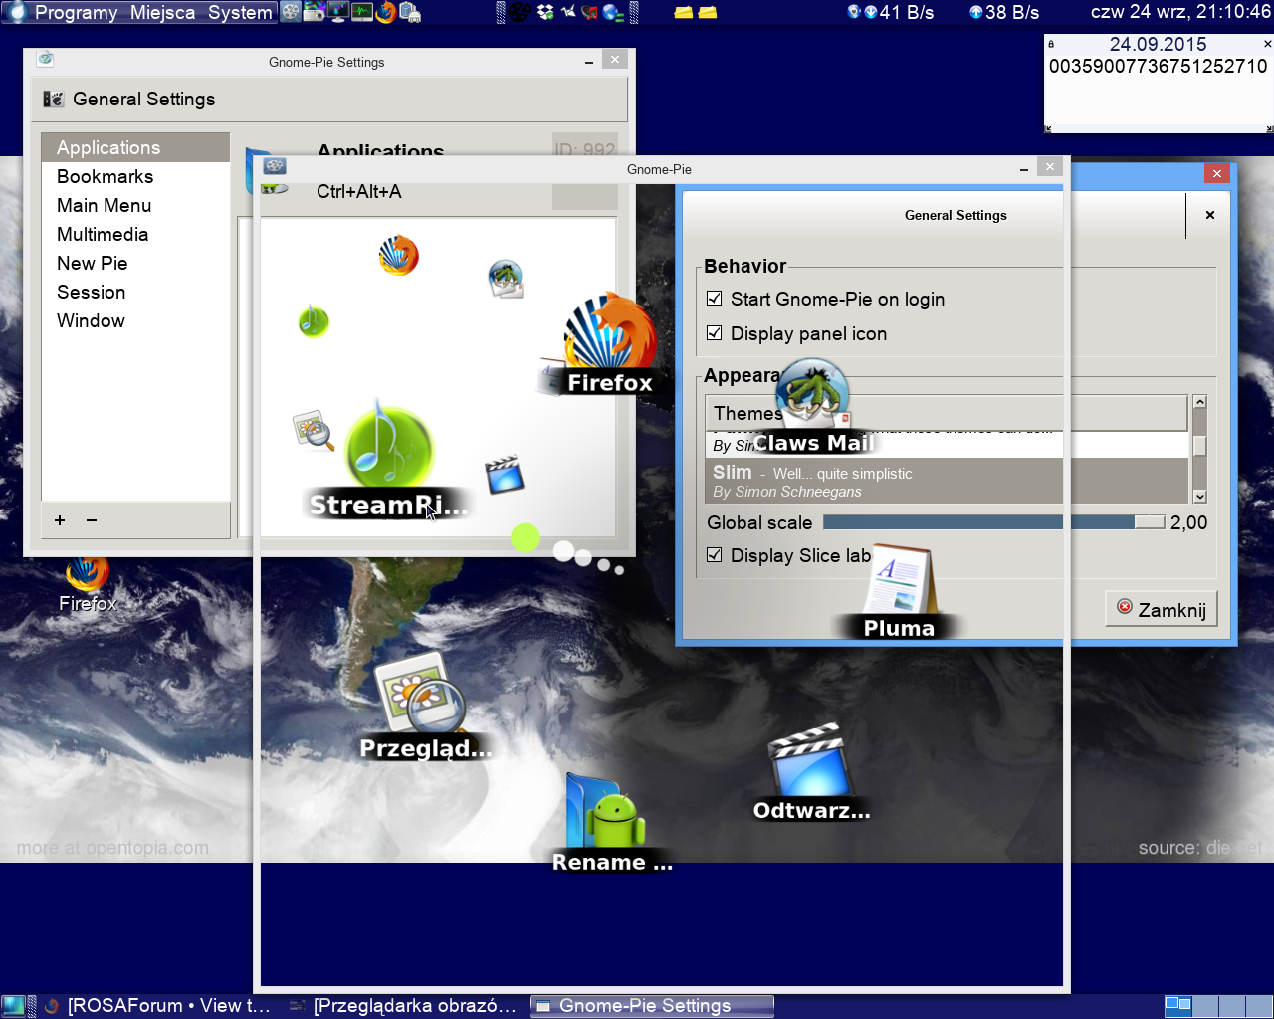Switch to Przeglądarka obrazó... taskbar window
1274x1019 pixels.
pos(402,1006)
